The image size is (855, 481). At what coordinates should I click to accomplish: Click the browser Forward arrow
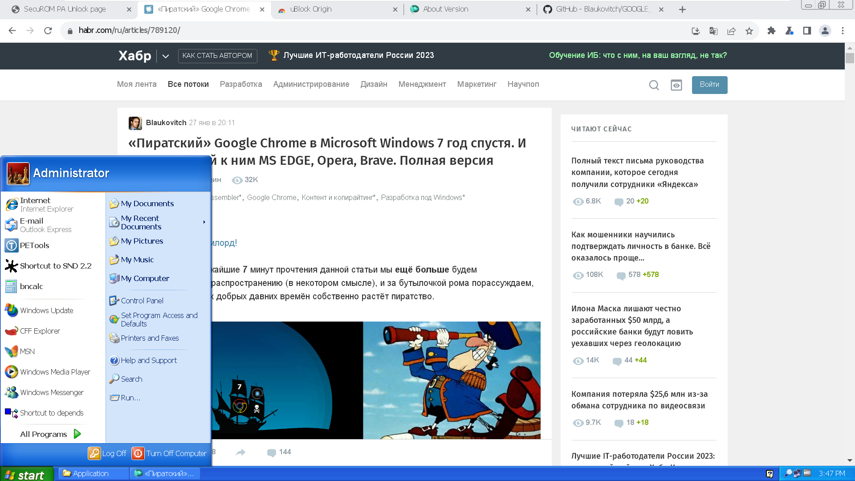click(30, 30)
